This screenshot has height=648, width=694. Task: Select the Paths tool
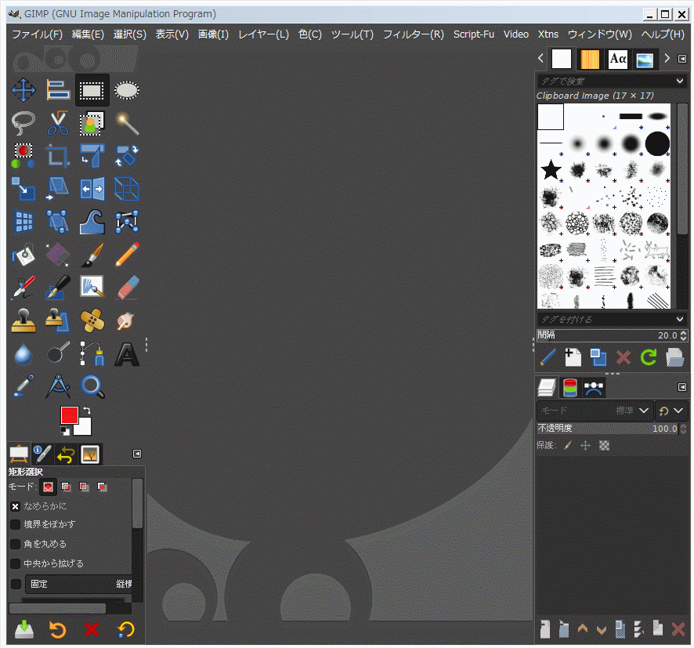[x=92, y=353]
